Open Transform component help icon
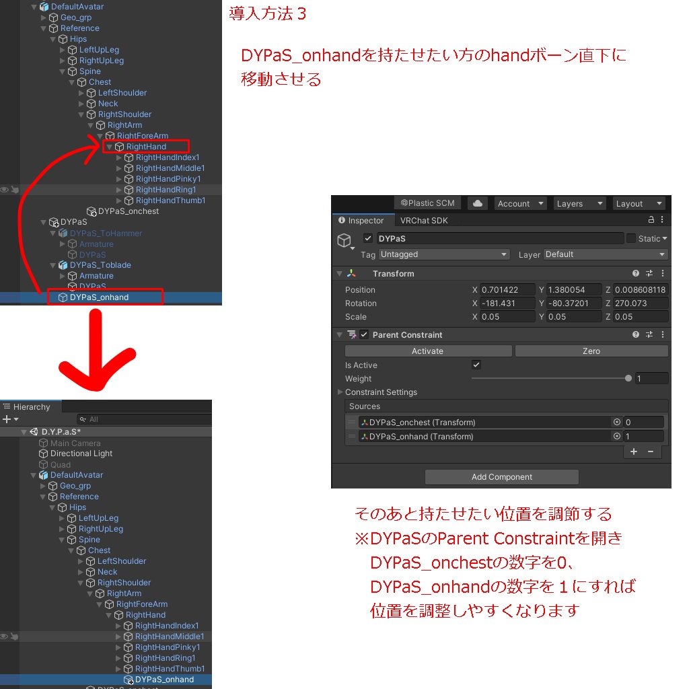 635,273
